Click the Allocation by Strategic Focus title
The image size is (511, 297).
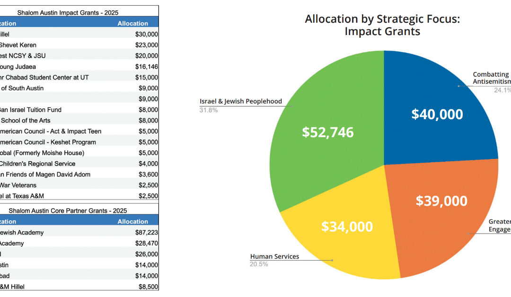pos(382,25)
